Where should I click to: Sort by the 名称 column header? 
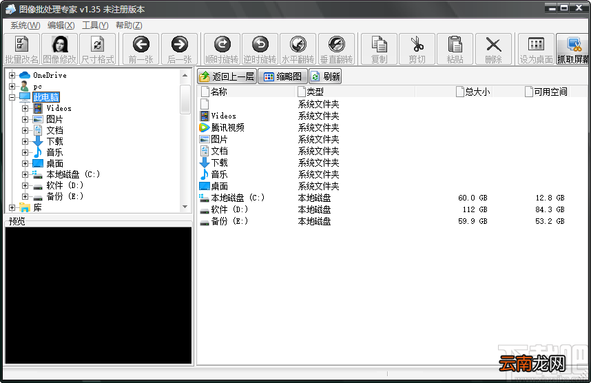click(x=247, y=92)
